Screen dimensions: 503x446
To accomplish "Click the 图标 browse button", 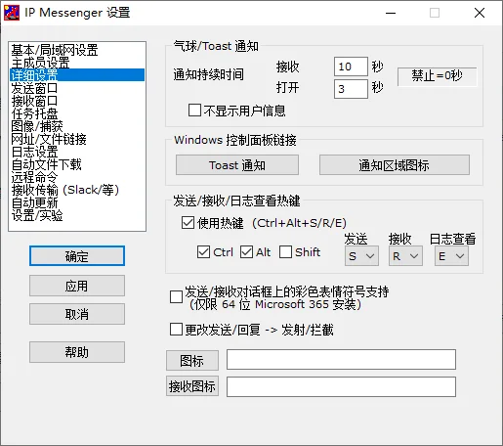I will tap(192, 361).
